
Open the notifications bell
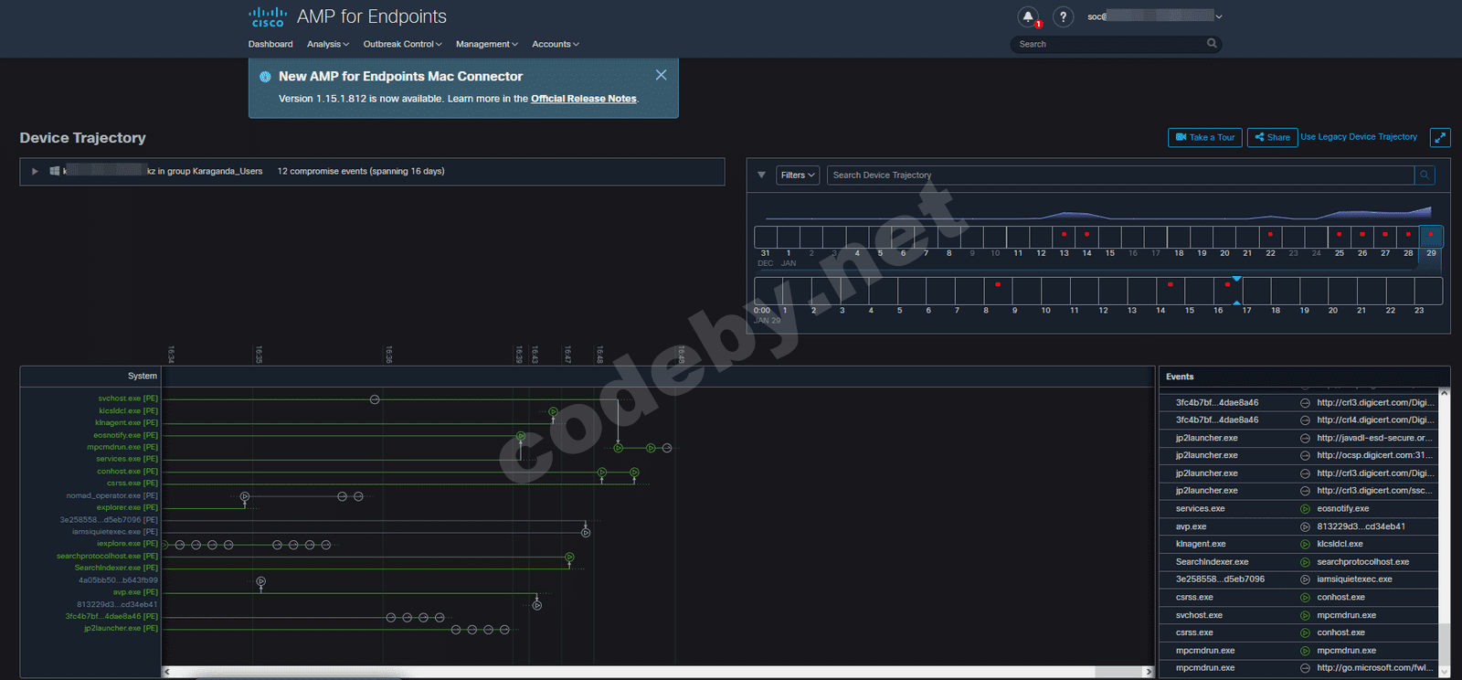(1028, 16)
